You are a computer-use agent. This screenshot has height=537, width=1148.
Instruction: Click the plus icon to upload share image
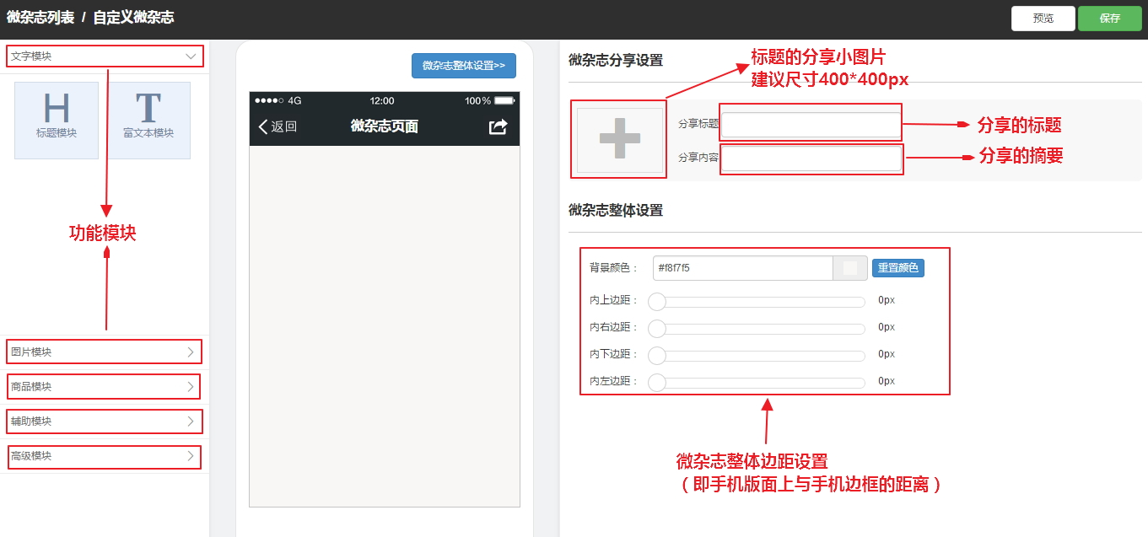pos(619,139)
